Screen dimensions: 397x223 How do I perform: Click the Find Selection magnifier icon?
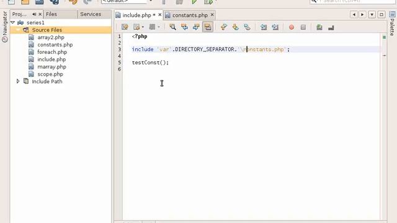pos(172,27)
